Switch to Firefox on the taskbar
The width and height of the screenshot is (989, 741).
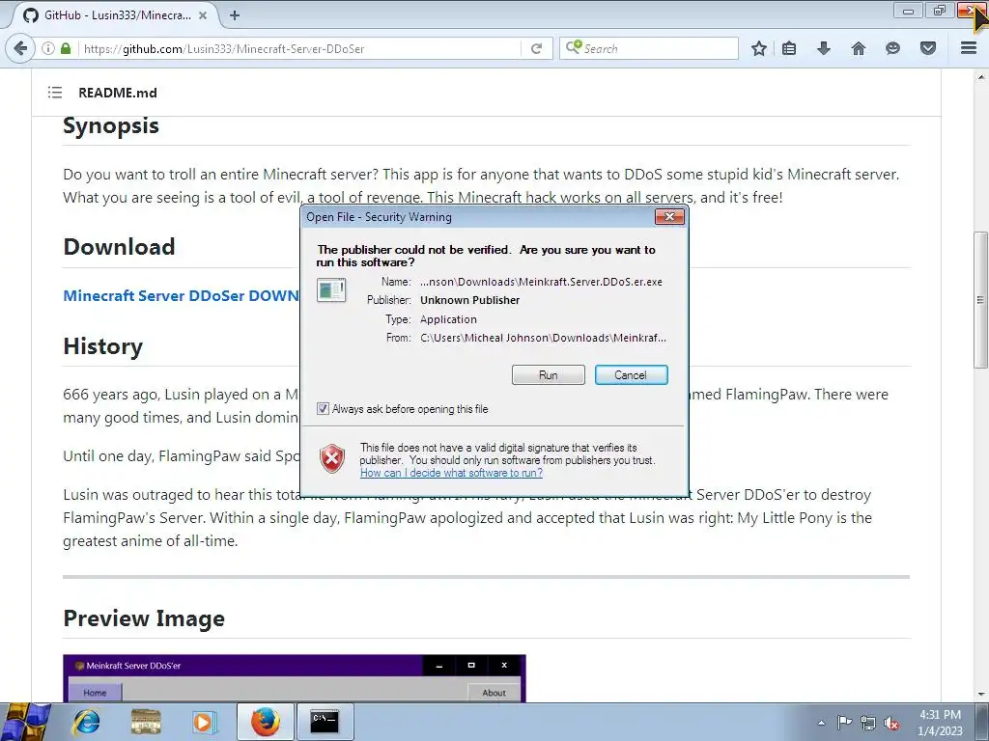click(265, 722)
